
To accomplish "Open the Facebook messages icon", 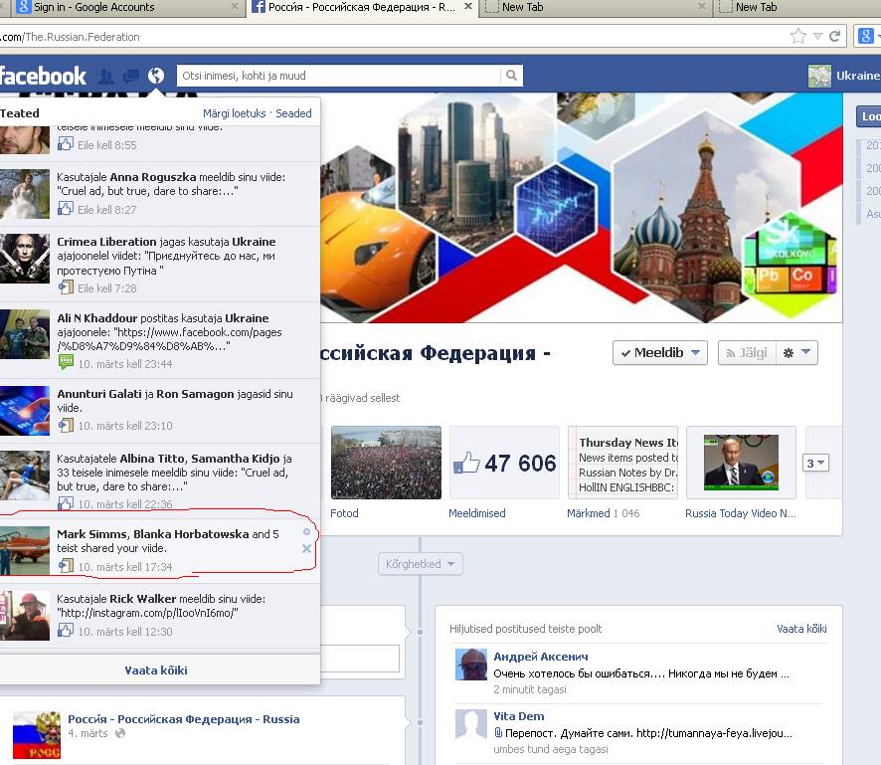I will pyautogui.click(x=131, y=76).
